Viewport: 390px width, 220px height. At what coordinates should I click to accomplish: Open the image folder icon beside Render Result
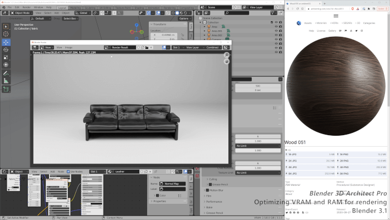[x=147, y=47]
